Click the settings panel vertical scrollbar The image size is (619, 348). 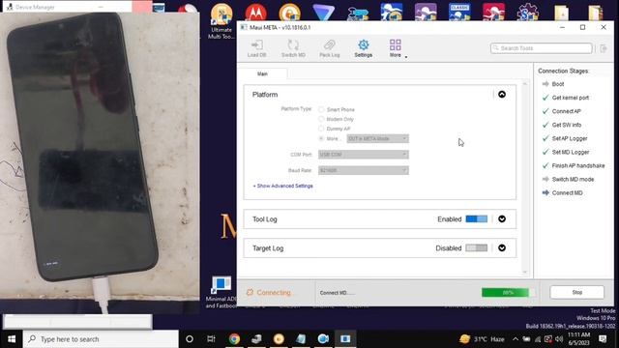[525, 178]
